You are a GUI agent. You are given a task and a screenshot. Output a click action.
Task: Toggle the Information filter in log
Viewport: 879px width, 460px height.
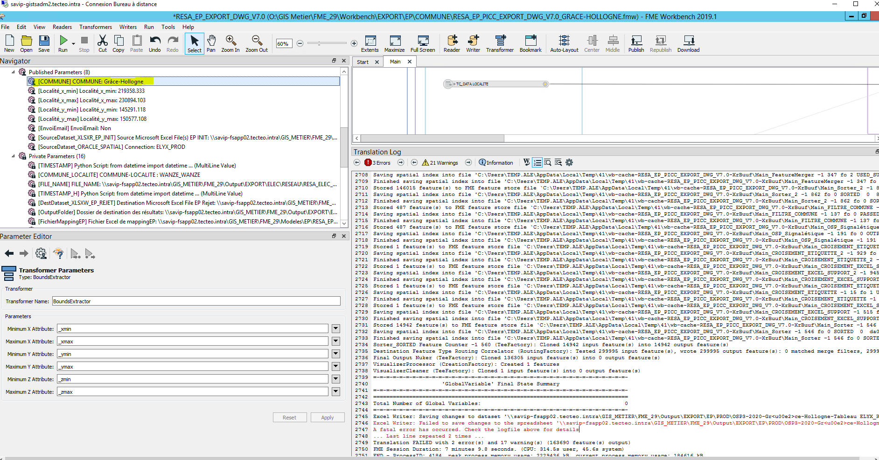pyautogui.click(x=496, y=162)
